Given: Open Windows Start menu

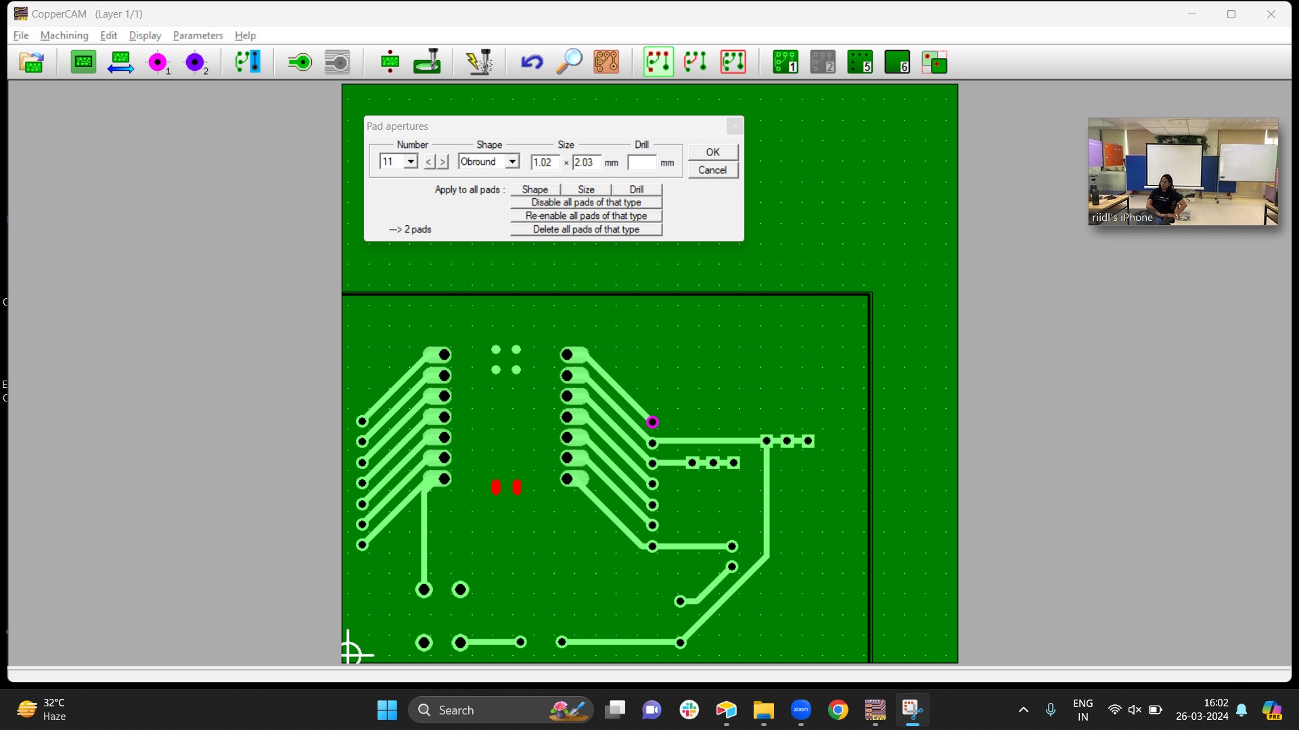Looking at the screenshot, I should (387, 710).
